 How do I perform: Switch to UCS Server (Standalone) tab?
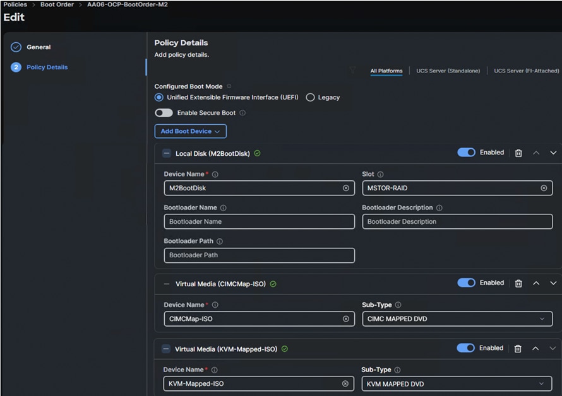(448, 71)
